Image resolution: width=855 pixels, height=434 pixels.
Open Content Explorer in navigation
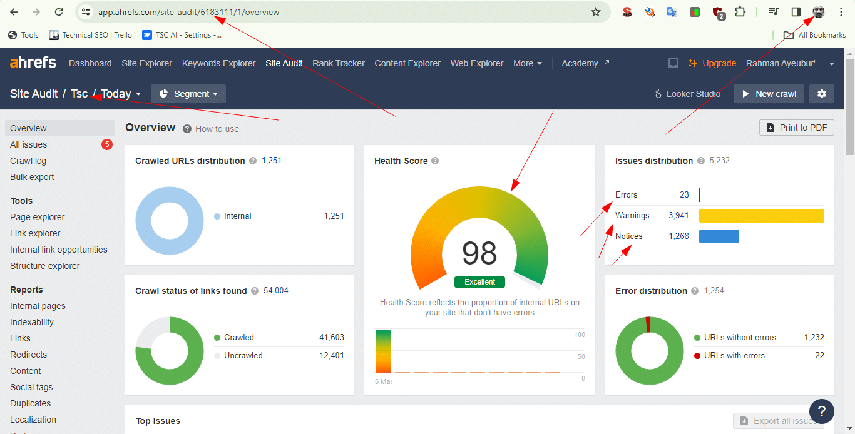coord(407,63)
